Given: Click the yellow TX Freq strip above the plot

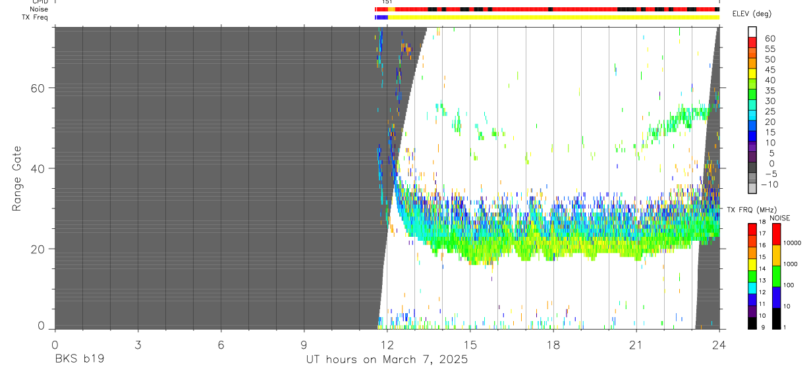Looking at the screenshot, I should coord(553,17).
